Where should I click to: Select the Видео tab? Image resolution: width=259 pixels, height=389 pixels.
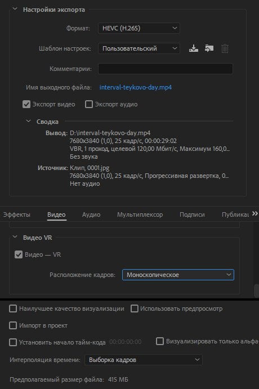click(x=56, y=214)
